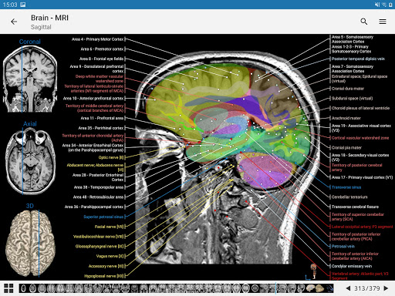Tap the back arrow icon
395x296 pixels.
pos(14,22)
